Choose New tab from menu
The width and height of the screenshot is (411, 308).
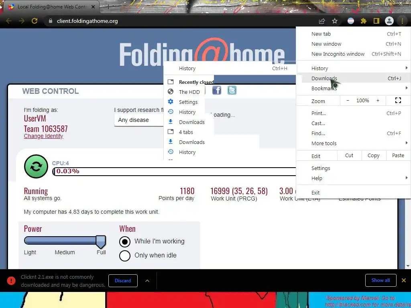pyautogui.click(x=354, y=34)
